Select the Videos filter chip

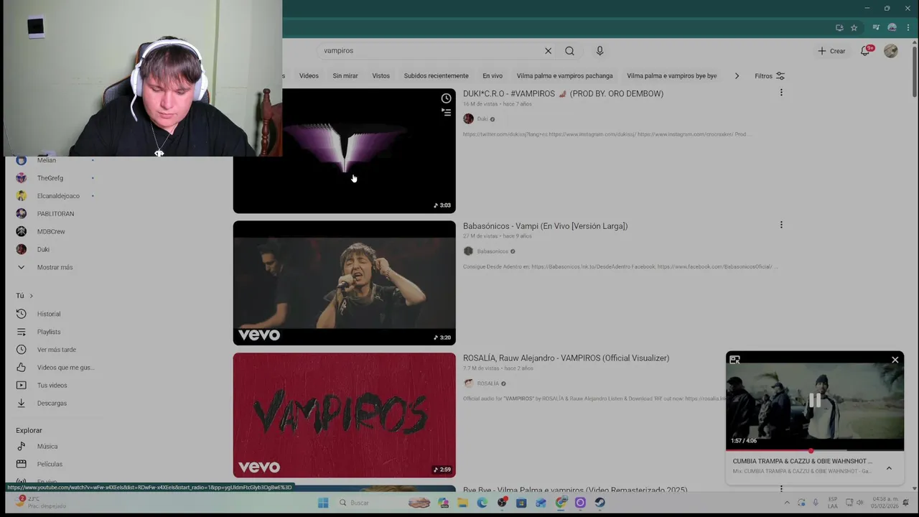(x=309, y=76)
